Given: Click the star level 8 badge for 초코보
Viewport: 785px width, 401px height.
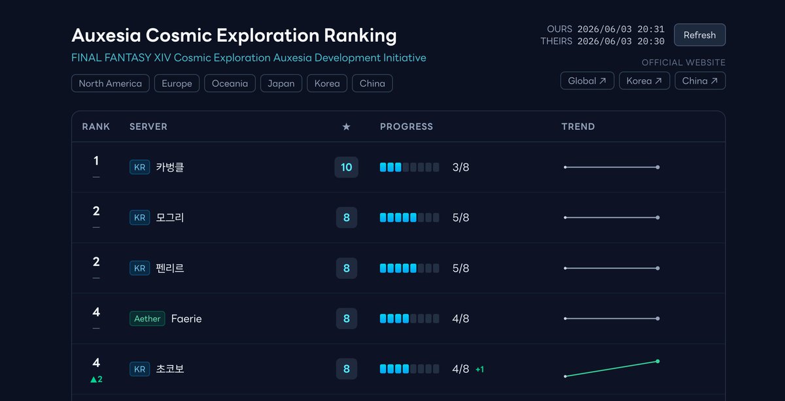Looking at the screenshot, I should coord(346,369).
